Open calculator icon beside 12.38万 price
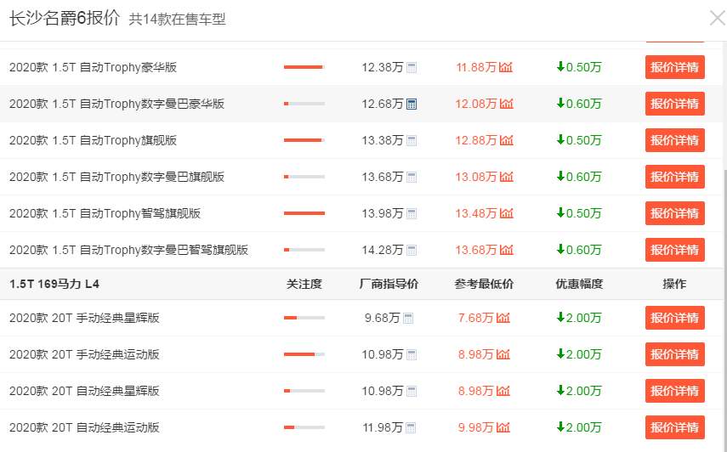727x452 pixels. [x=412, y=68]
